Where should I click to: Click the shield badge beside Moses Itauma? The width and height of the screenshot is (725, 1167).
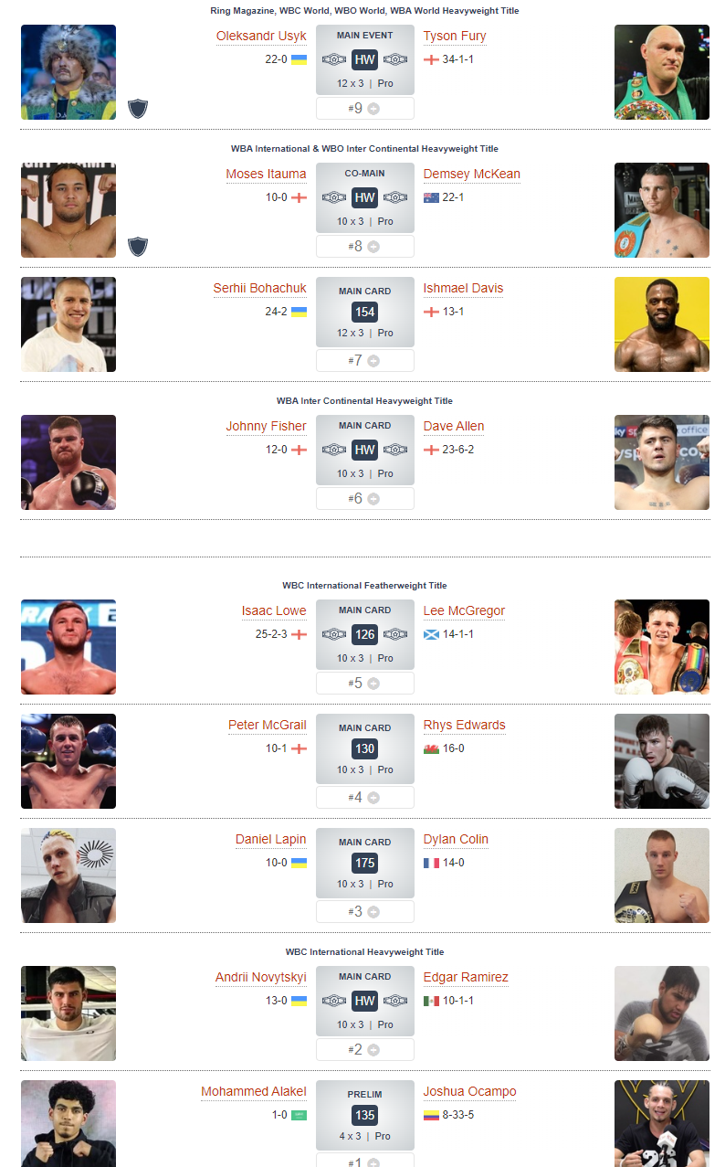point(138,247)
